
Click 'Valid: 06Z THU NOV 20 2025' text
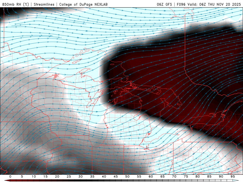(214, 4)
